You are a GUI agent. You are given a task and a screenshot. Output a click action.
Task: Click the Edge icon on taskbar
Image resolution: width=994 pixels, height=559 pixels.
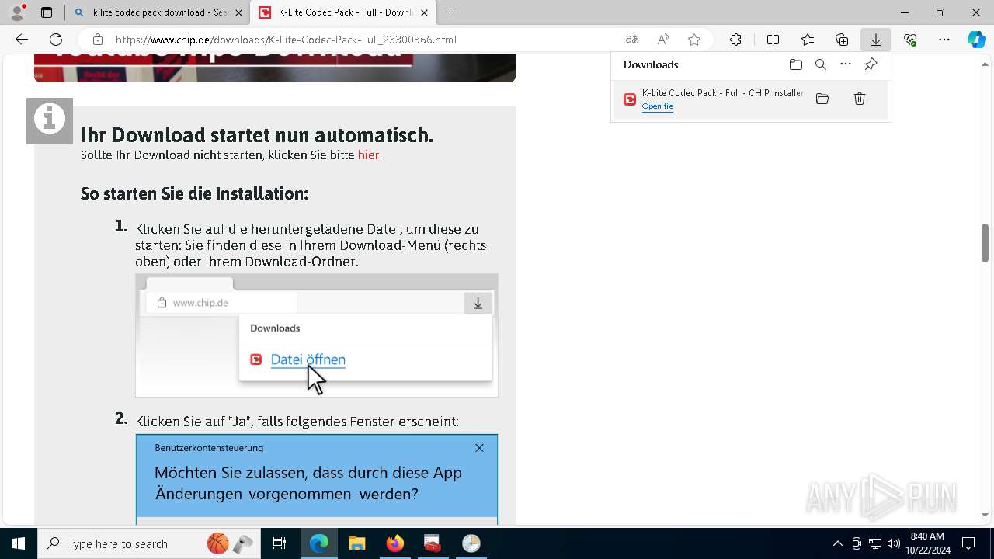pyautogui.click(x=319, y=543)
